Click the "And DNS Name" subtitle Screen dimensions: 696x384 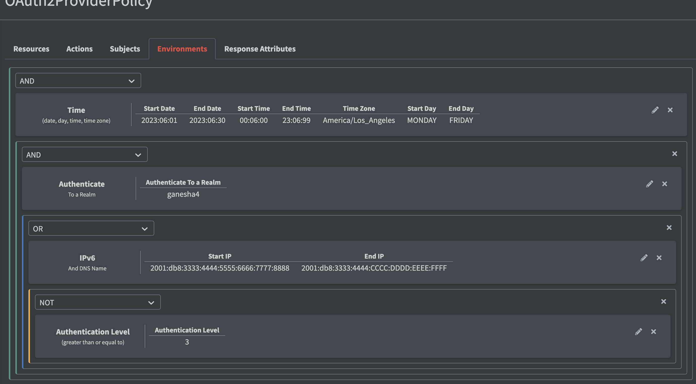coord(87,268)
